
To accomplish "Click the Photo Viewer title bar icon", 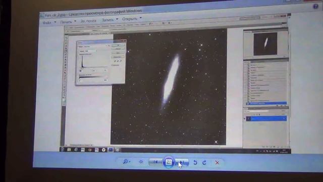I will point(42,16).
